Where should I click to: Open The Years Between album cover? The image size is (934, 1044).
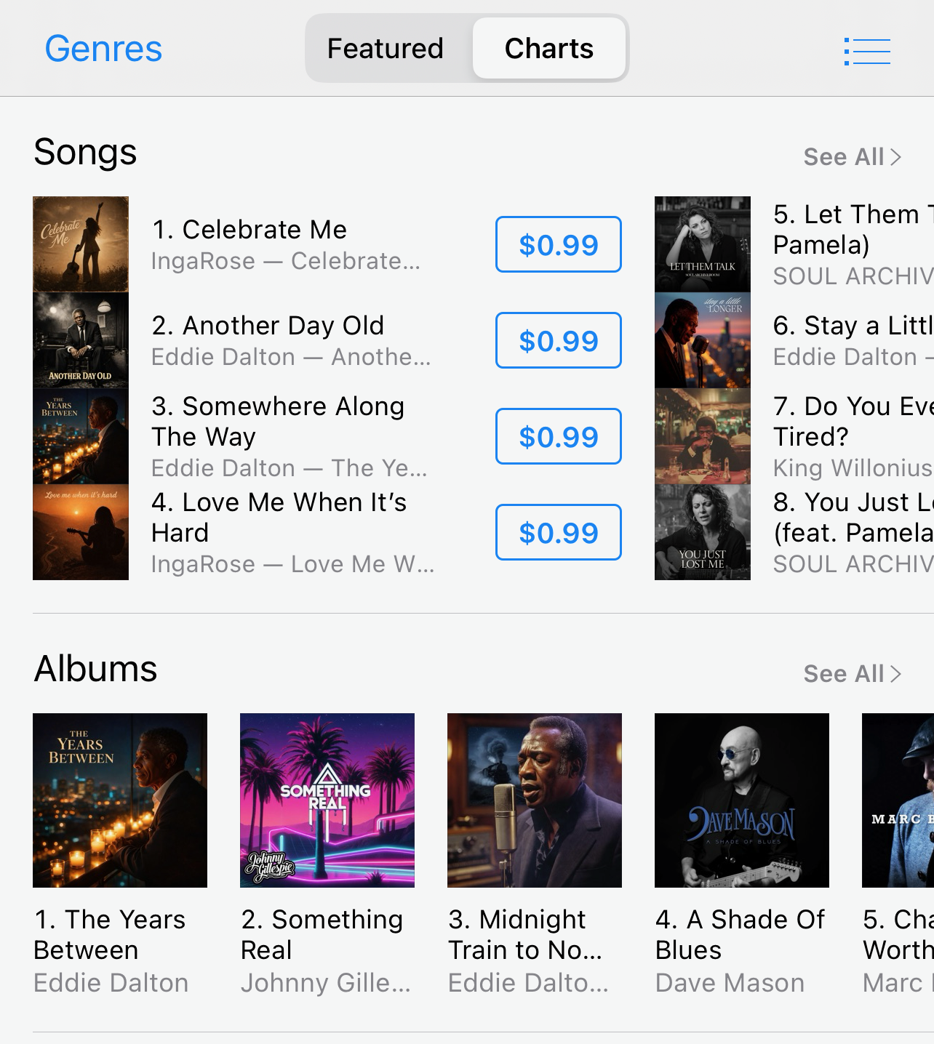[x=120, y=800]
